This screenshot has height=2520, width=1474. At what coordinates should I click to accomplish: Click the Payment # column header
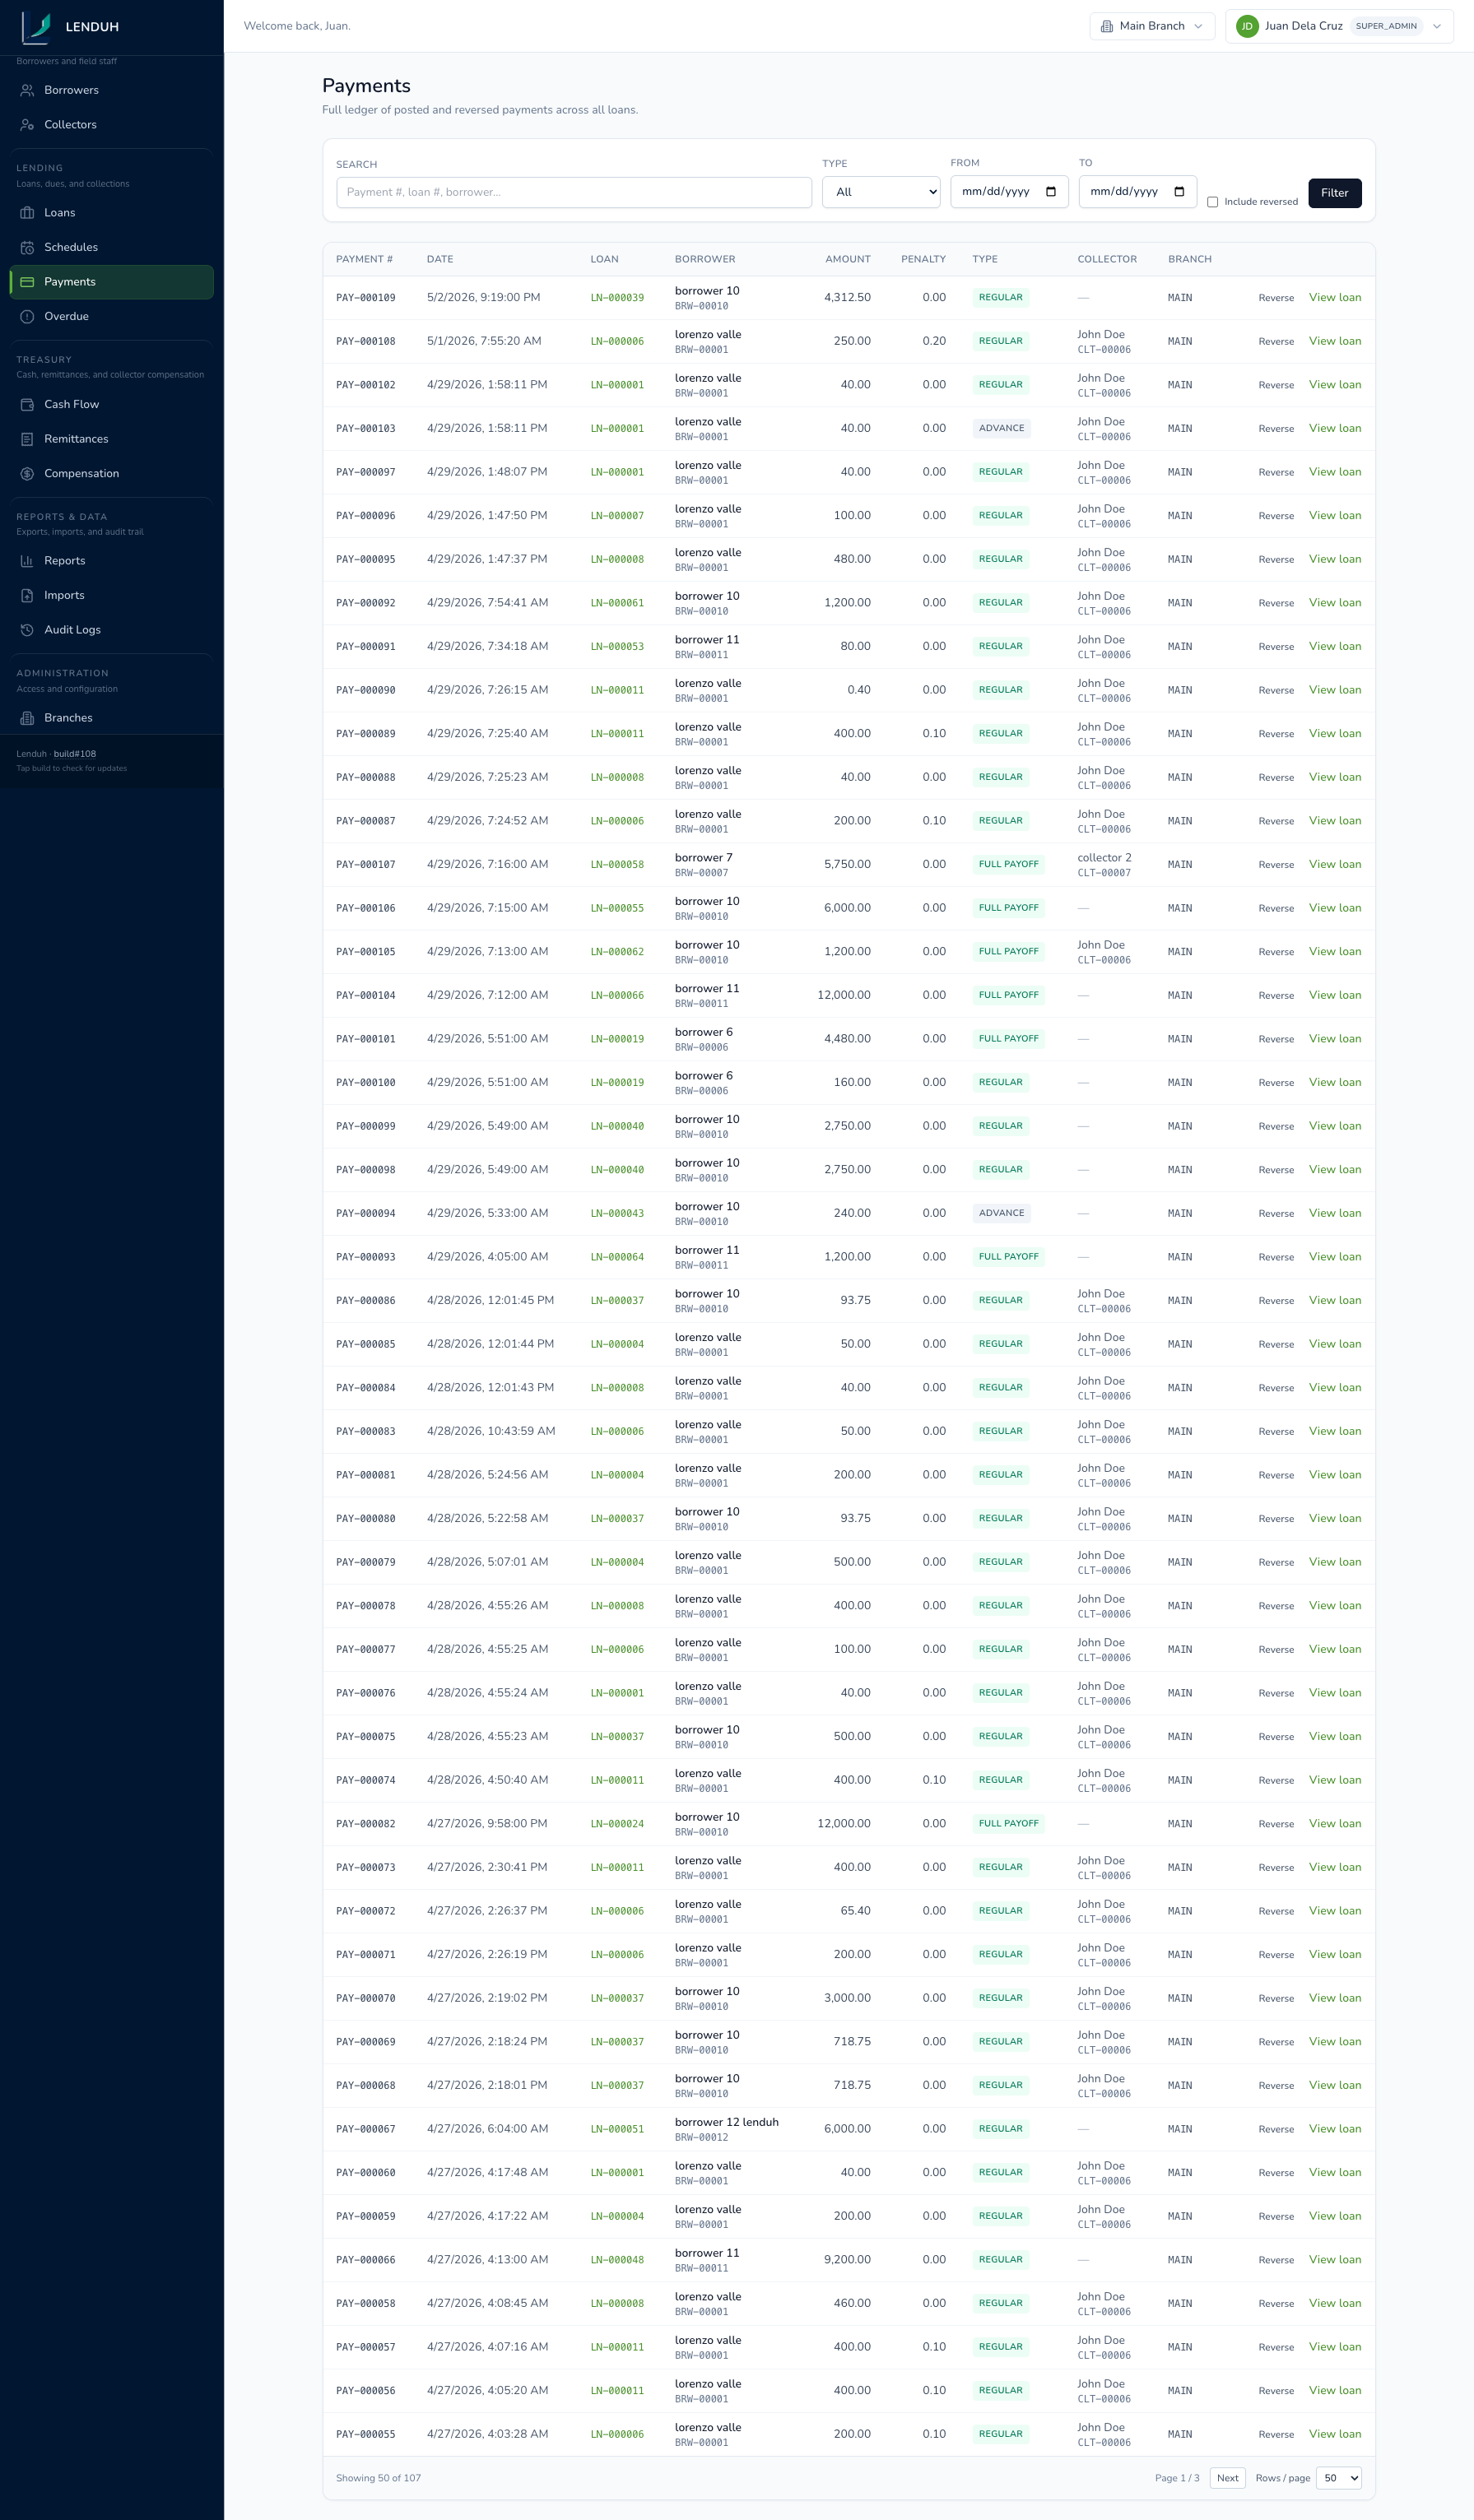click(x=365, y=259)
